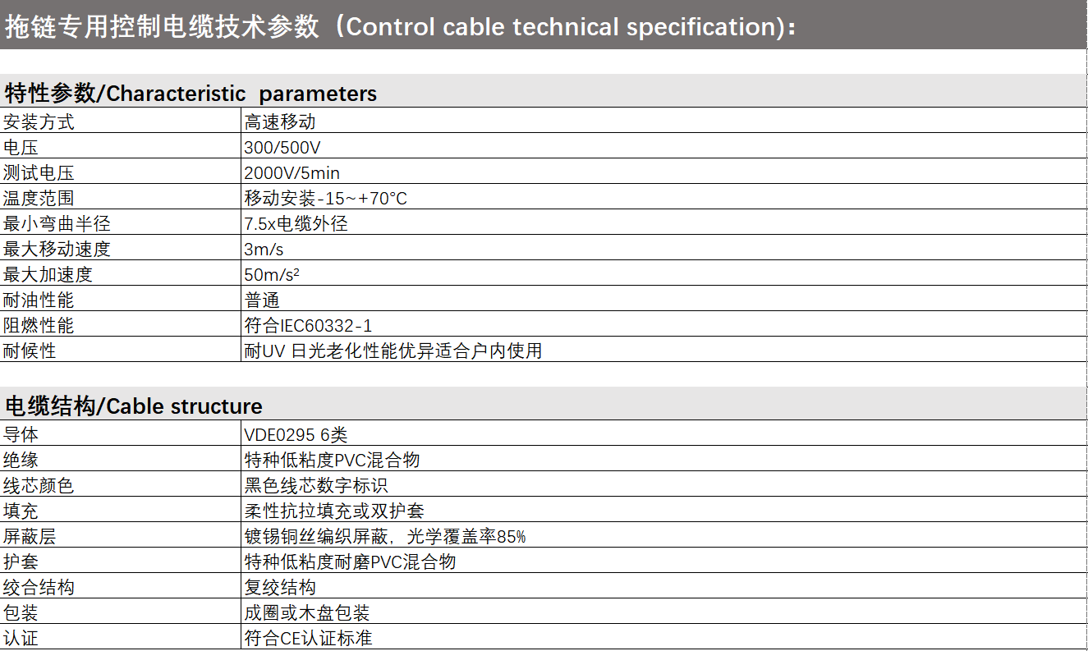Viewport: 1088px width, 651px height.
Task: Select the 2000V/5min test voltage cell
Action: click(x=292, y=173)
